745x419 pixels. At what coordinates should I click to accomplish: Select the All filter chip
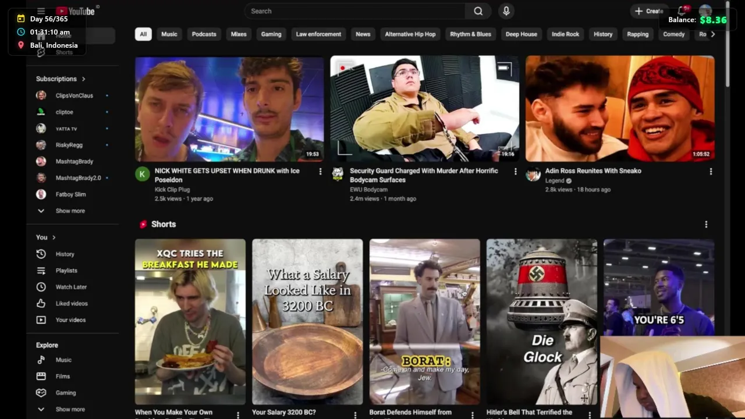143,34
